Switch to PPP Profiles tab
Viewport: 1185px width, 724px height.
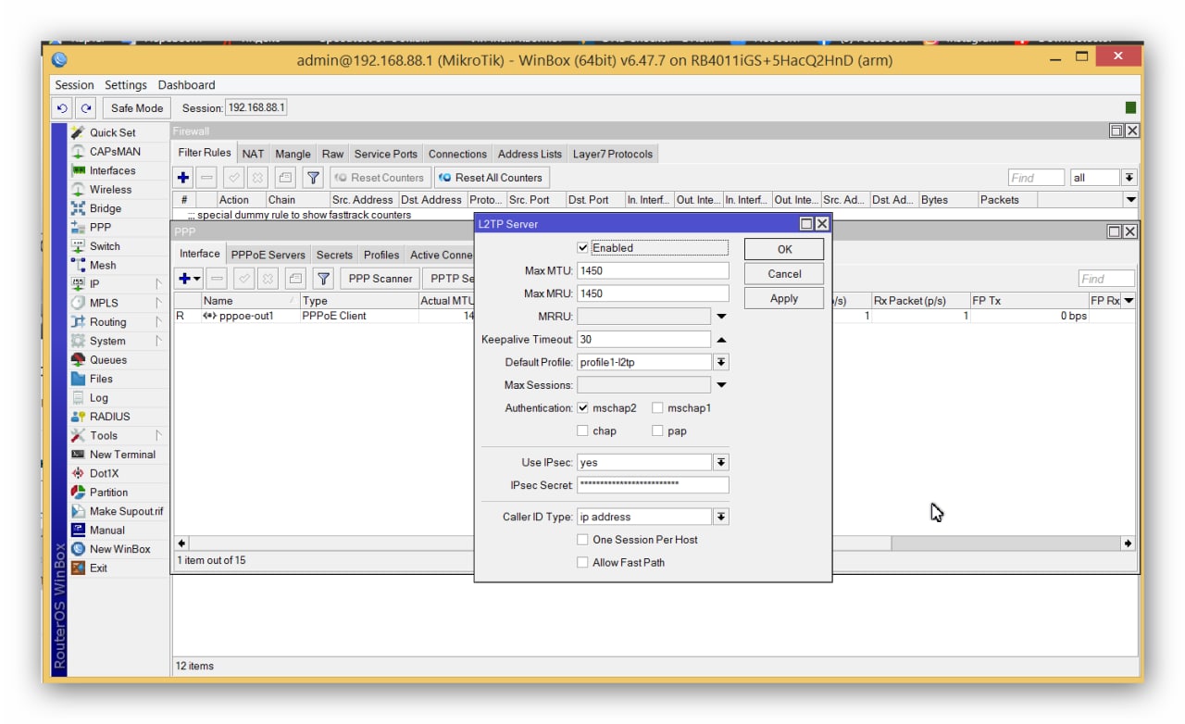[381, 255]
